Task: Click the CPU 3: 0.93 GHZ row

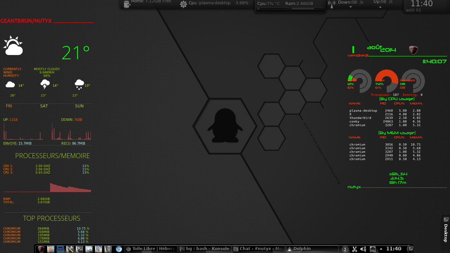Action: coord(46,173)
